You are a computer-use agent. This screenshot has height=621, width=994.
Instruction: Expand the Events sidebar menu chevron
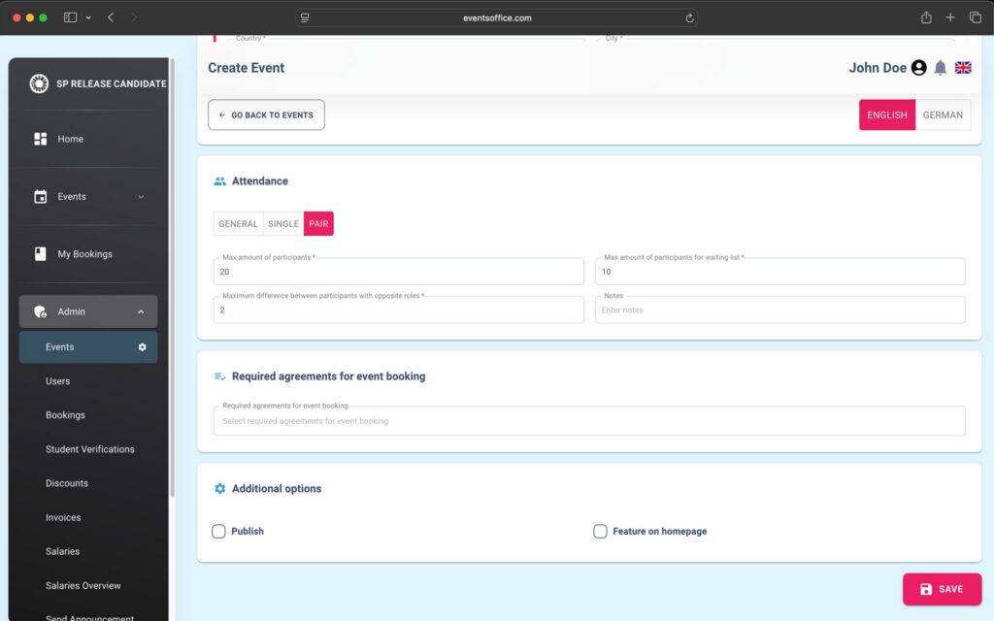141,197
